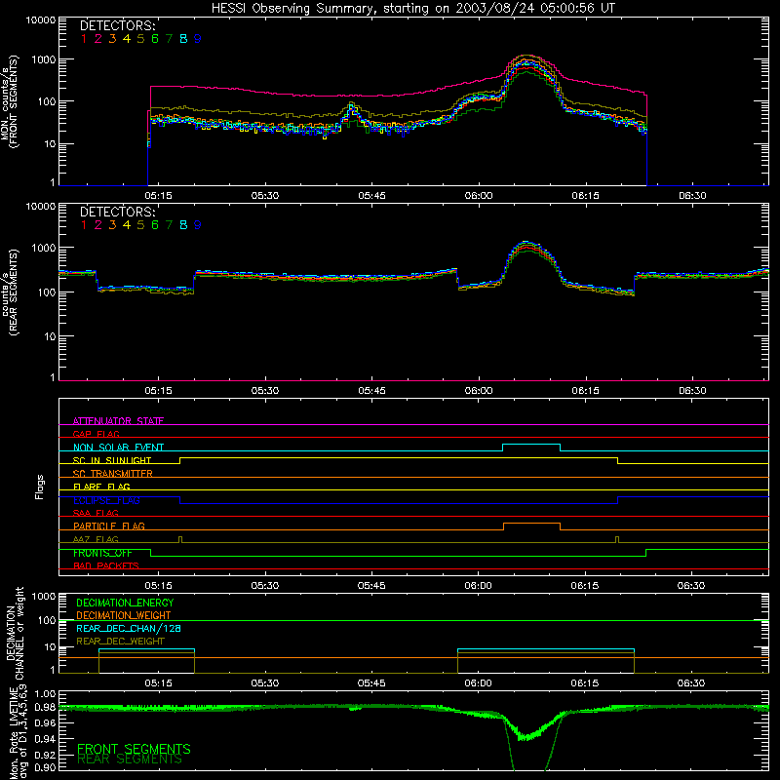The image size is (780, 780).
Task: Click the 10000 tick on front segments axis
Action: [41, 19]
